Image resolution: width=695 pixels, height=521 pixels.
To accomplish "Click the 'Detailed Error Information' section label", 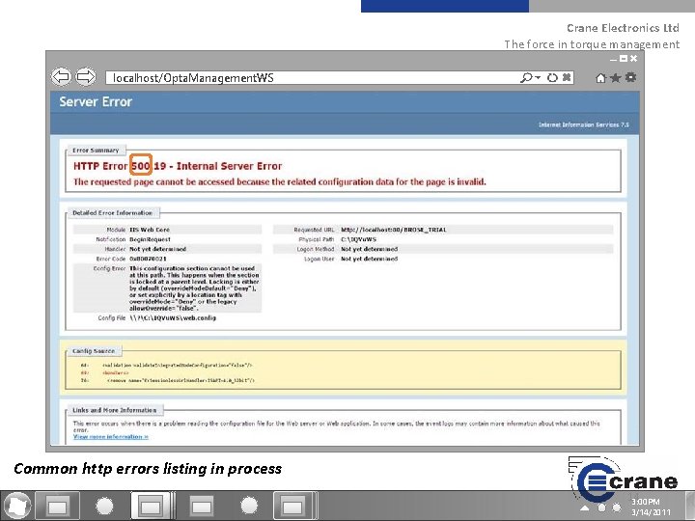I will [113, 213].
